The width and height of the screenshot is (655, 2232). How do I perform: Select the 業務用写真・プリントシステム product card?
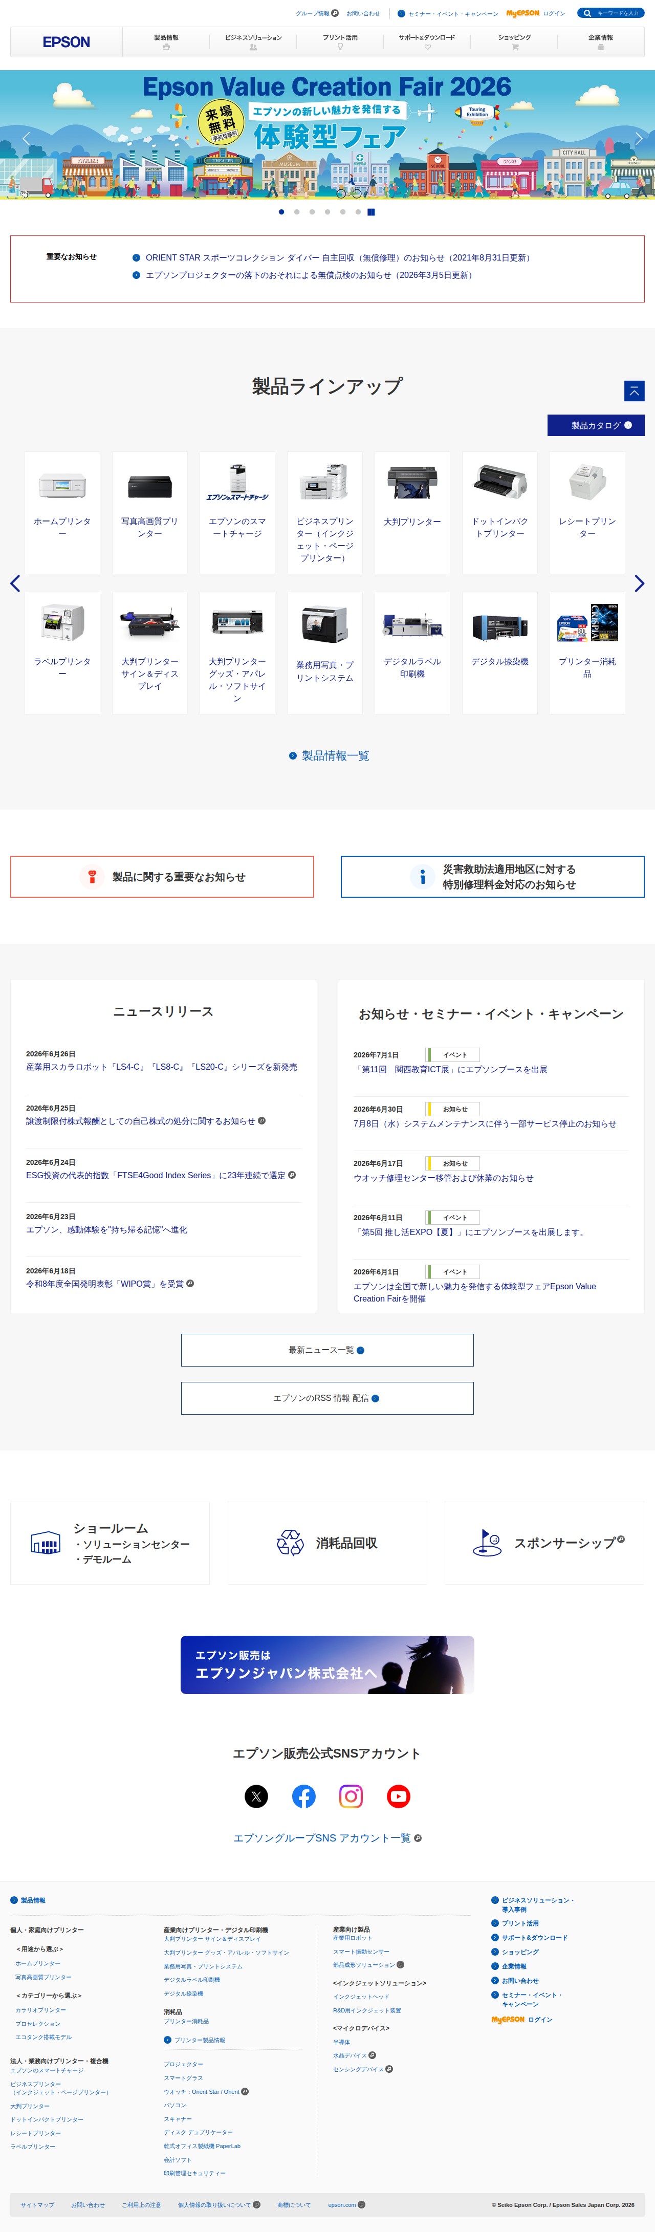(325, 653)
